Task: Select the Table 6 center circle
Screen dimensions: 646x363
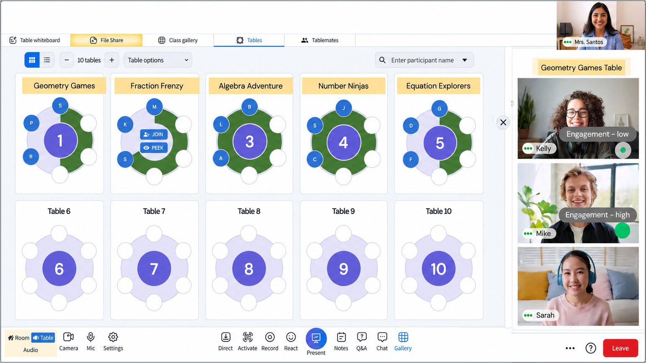Action: click(59, 268)
